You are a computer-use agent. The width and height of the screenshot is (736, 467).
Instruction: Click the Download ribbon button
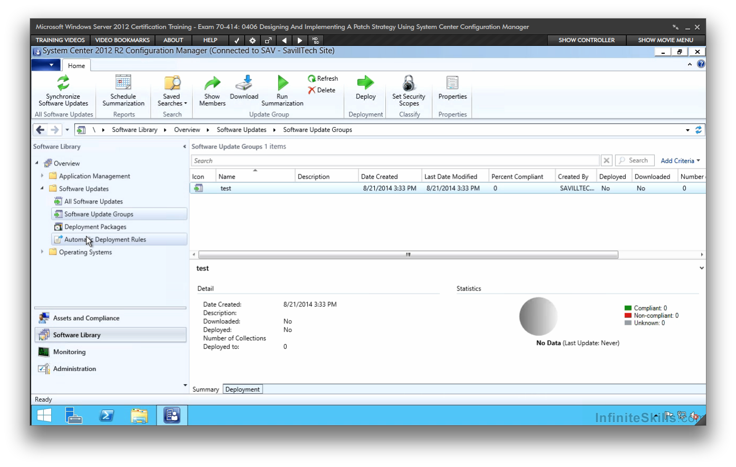coord(244,87)
